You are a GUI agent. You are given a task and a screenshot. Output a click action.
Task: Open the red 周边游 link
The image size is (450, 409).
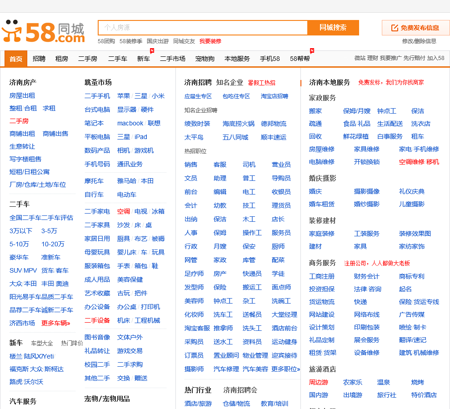pos(319,383)
